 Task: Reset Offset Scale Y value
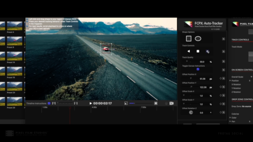click(x=224, y=104)
